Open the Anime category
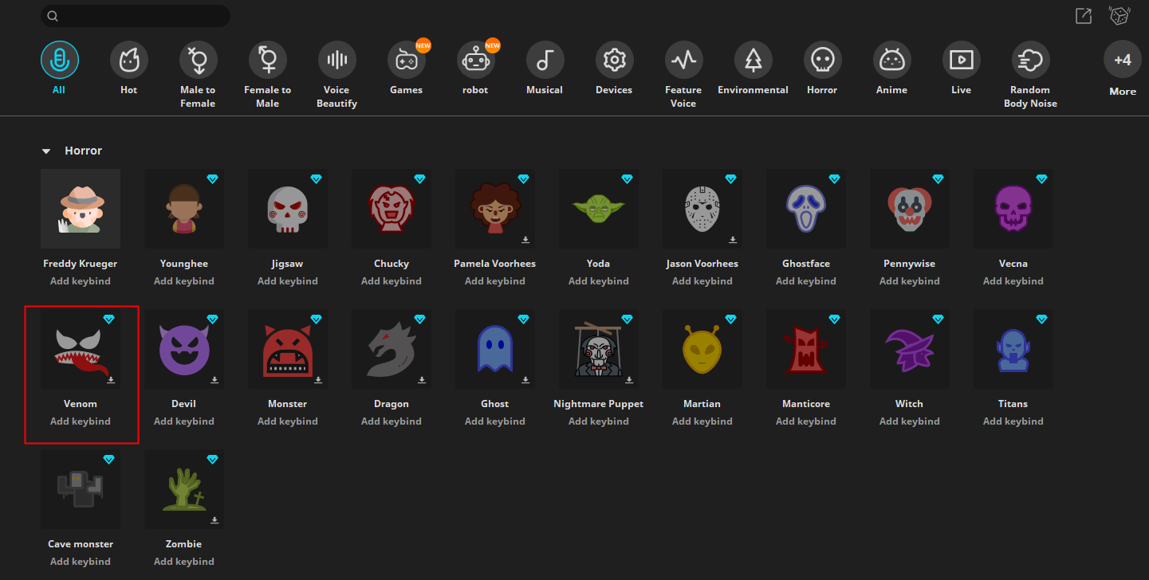Viewport: 1149px width, 580px height. pyautogui.click(x=891, y=69)
